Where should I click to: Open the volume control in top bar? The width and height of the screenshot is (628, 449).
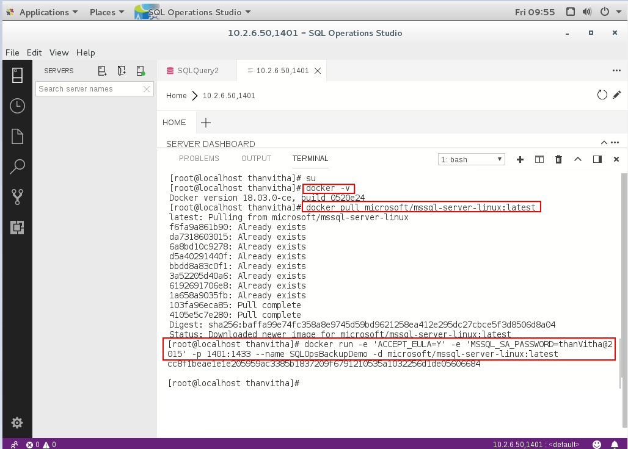(587, 12)
